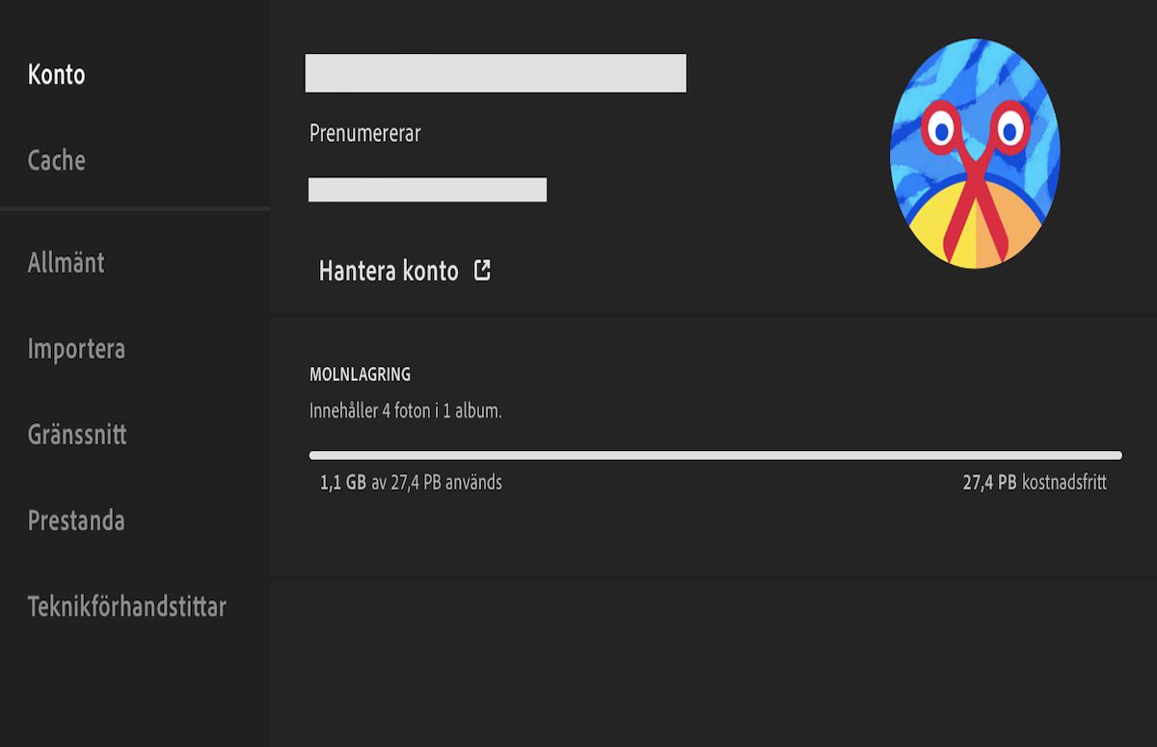The width and height of the screenshot is (1157, 747).
Task: Open the Prestanda section
Action: coord(75,520)
